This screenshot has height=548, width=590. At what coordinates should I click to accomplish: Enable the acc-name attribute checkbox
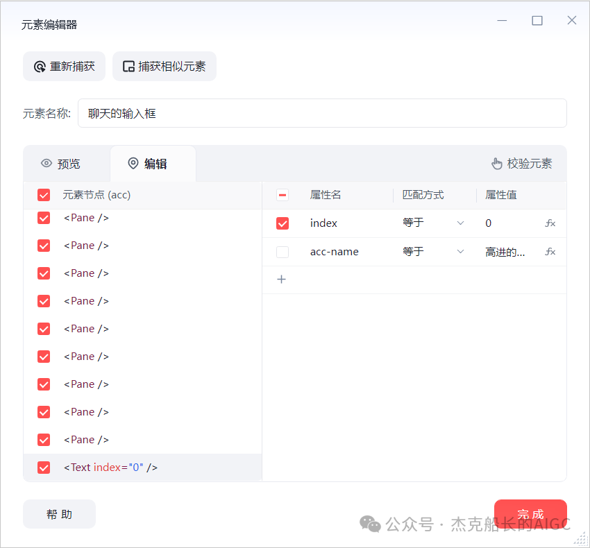pos(283,252)
